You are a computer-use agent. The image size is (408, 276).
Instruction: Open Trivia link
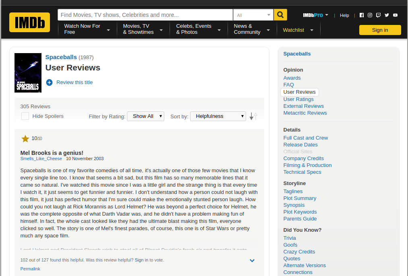pyautogui.click(x=290, y=238)
